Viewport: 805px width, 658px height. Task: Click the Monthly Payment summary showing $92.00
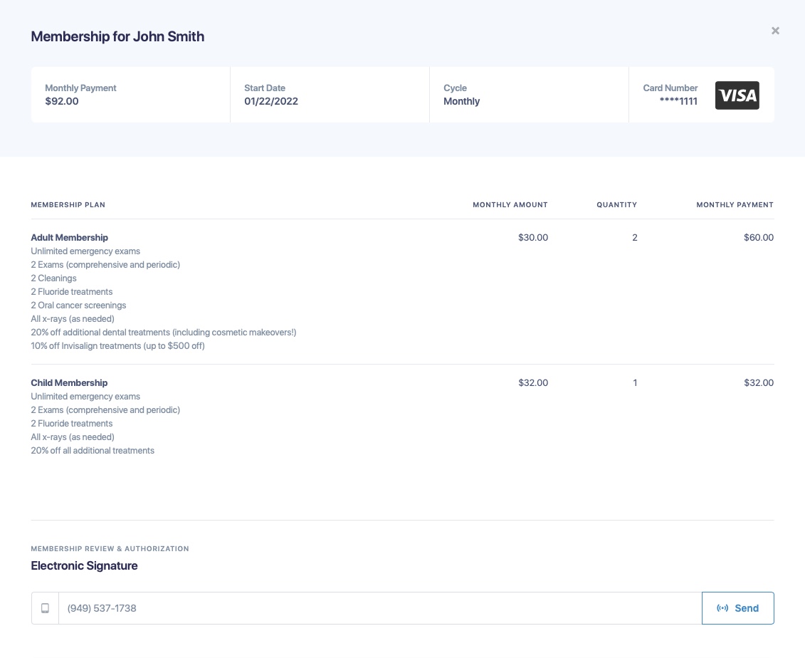130,95
